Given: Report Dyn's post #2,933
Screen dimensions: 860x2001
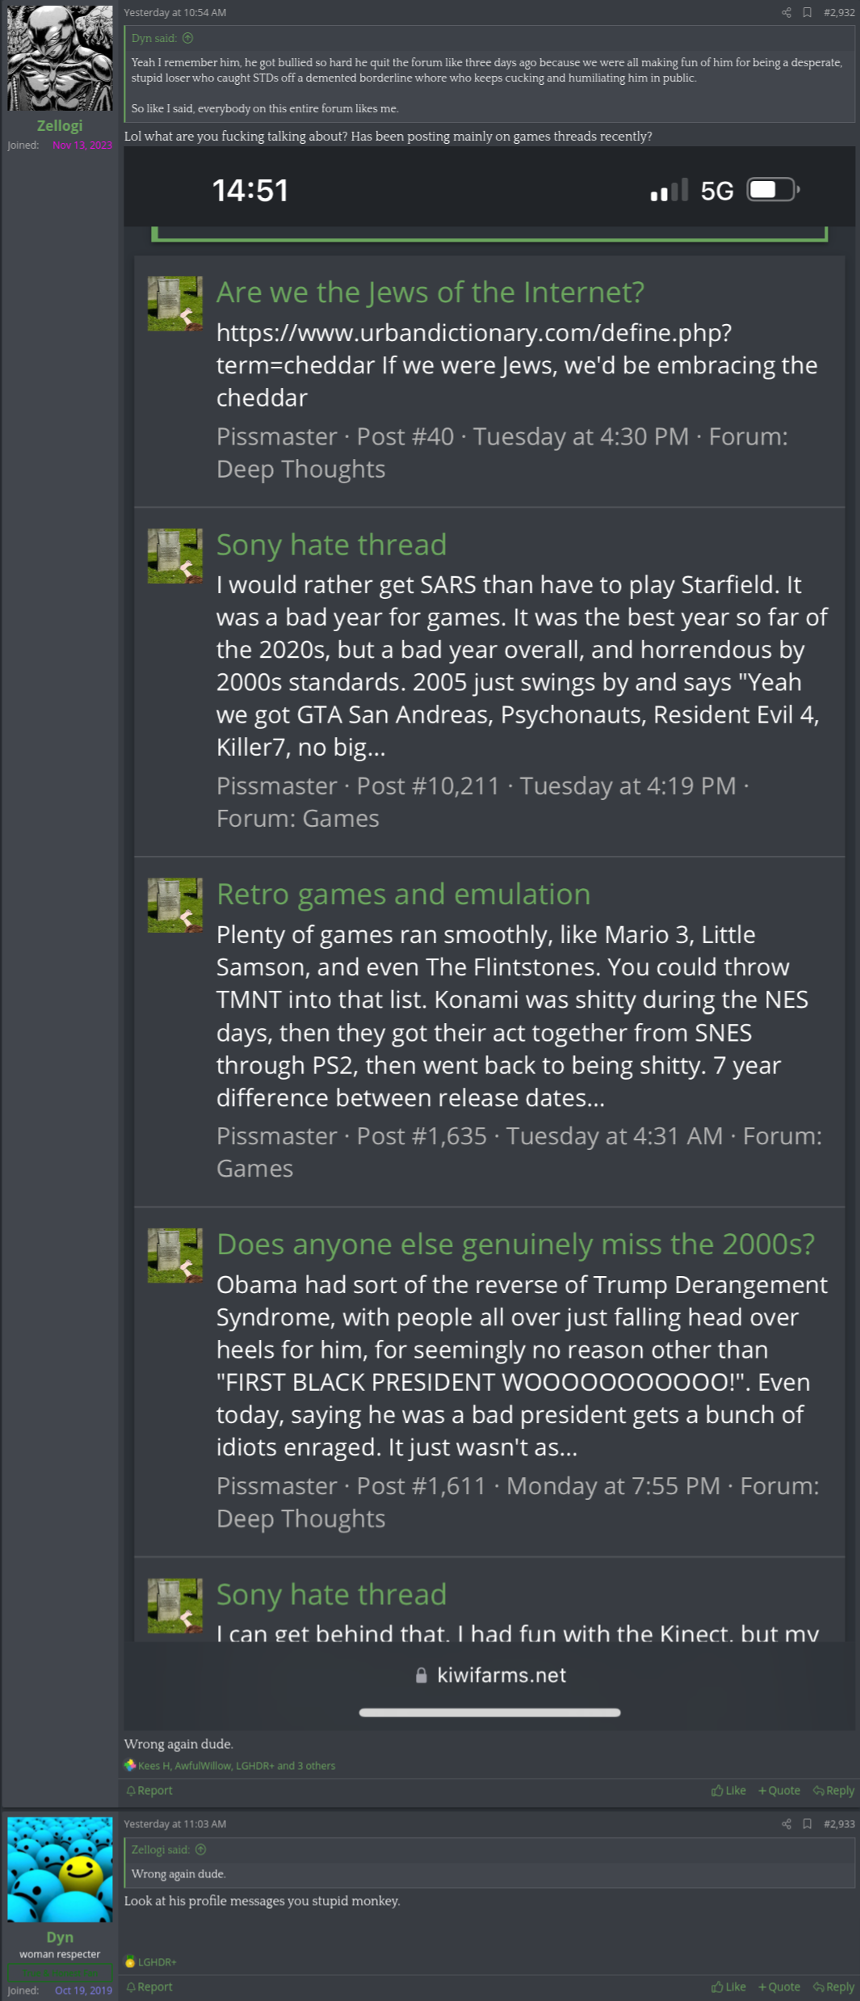Looking at the screenshot, I should tap(149, 1986).
